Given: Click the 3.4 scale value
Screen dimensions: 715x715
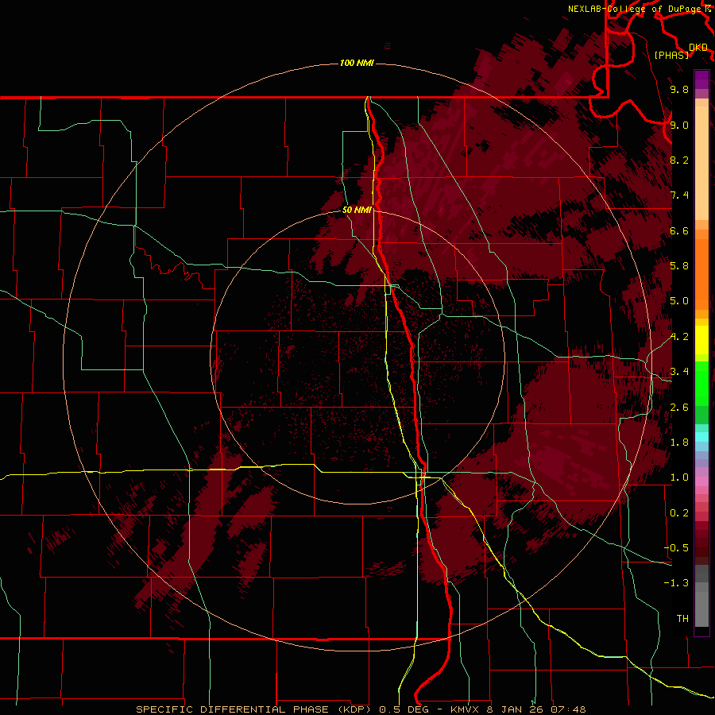Looking at the screenshot, I should click(679, 372).
